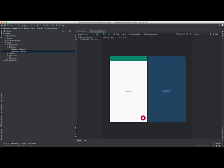
Task: Collapse the app module tree node
Action: [3, 34]
